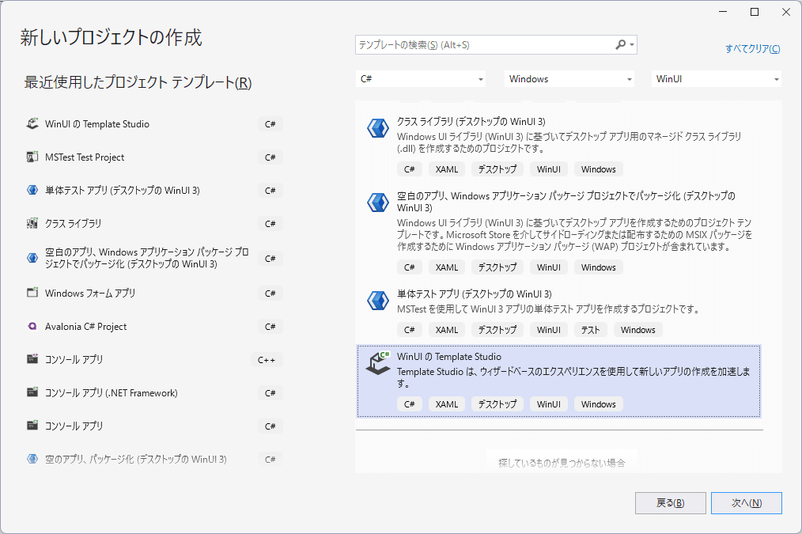Select recent MSTest Test Project entry

pyautogui.click(x=153, y=157)
